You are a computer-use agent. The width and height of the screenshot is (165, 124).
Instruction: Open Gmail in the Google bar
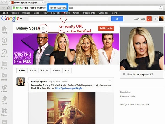pos(76,13)
